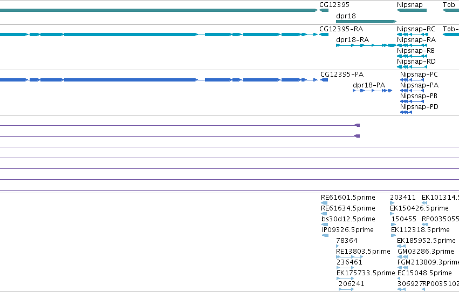Open EST RE61634.5prime label
The image size is (459, 292).
(348, 208)
